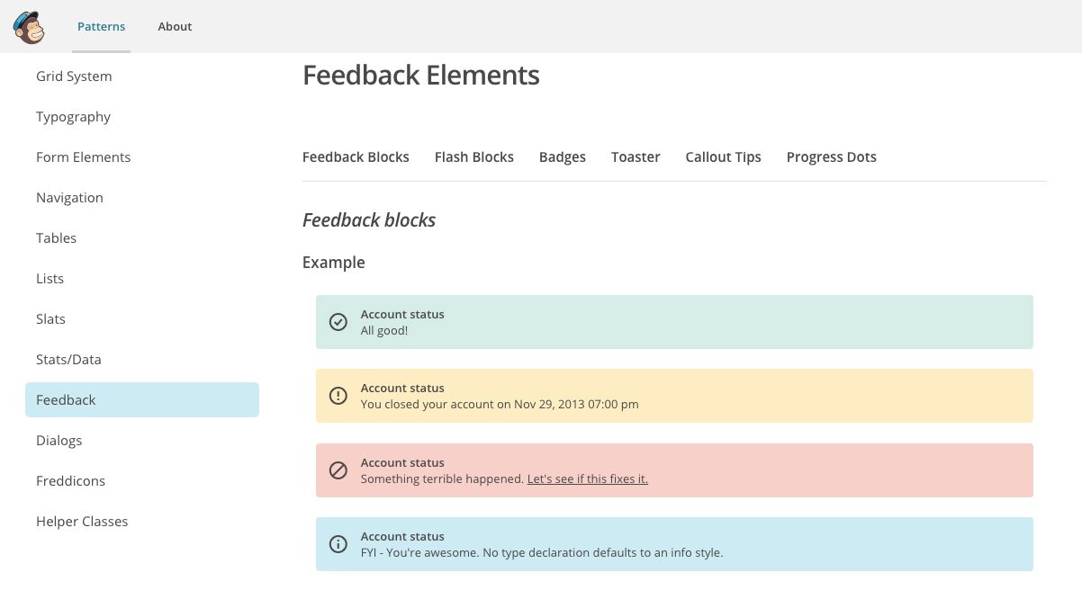
Task: Follow the 'Let's see if this fixes it' link
Action: (x=587, y=478)
